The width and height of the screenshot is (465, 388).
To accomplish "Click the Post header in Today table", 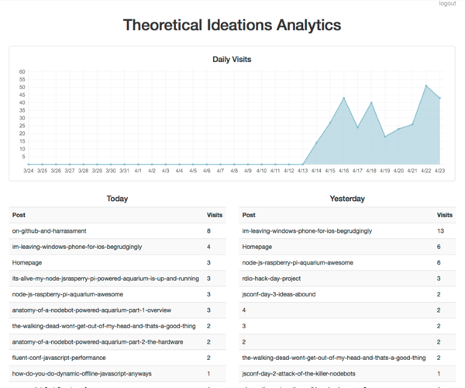I will point(19,215).
